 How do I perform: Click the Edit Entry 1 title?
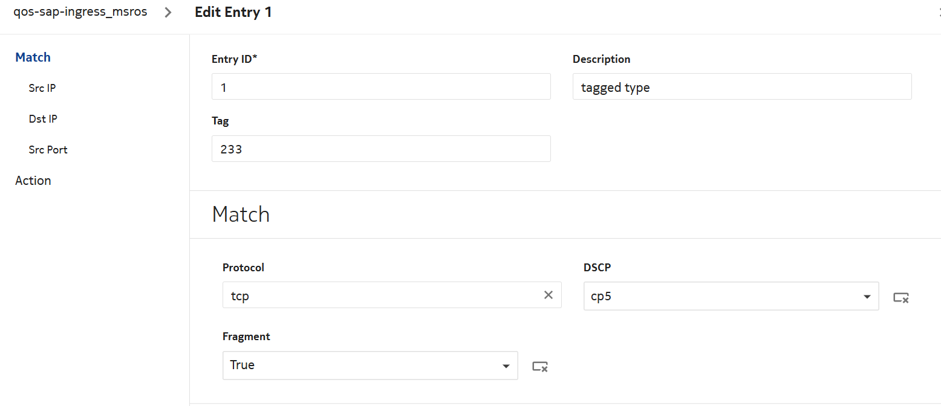pos(233,13)
